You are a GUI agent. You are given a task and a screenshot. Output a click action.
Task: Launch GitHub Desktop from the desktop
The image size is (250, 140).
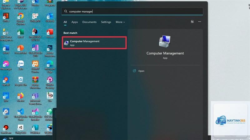point(50,83)
